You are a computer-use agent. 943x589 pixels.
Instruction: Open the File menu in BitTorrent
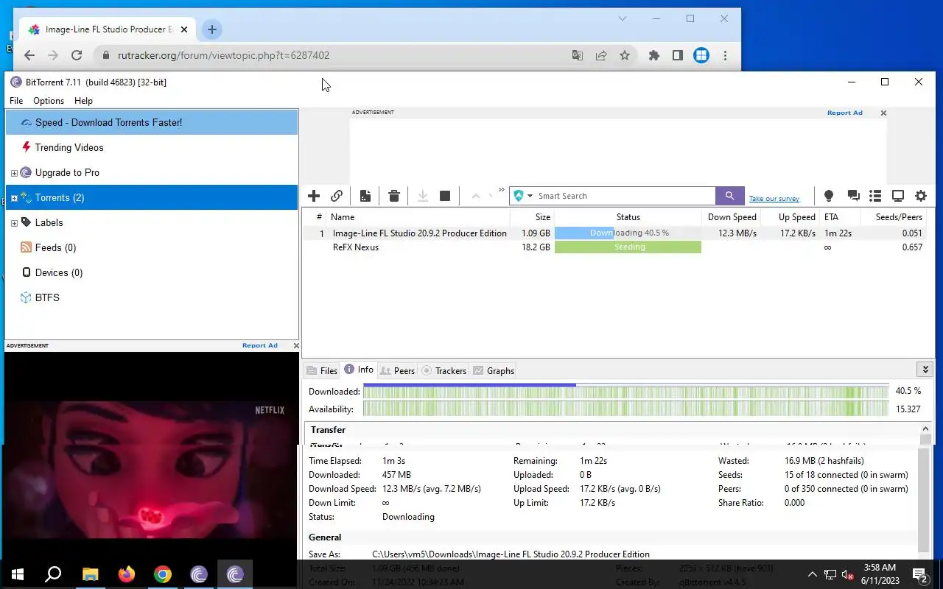[16, 101]
